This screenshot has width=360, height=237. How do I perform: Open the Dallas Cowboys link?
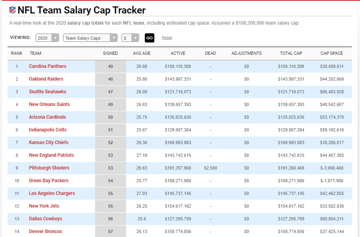(x=45, y=219)
